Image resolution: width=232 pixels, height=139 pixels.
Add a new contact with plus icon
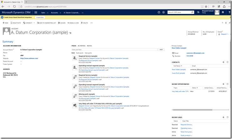tap(223, 62)
